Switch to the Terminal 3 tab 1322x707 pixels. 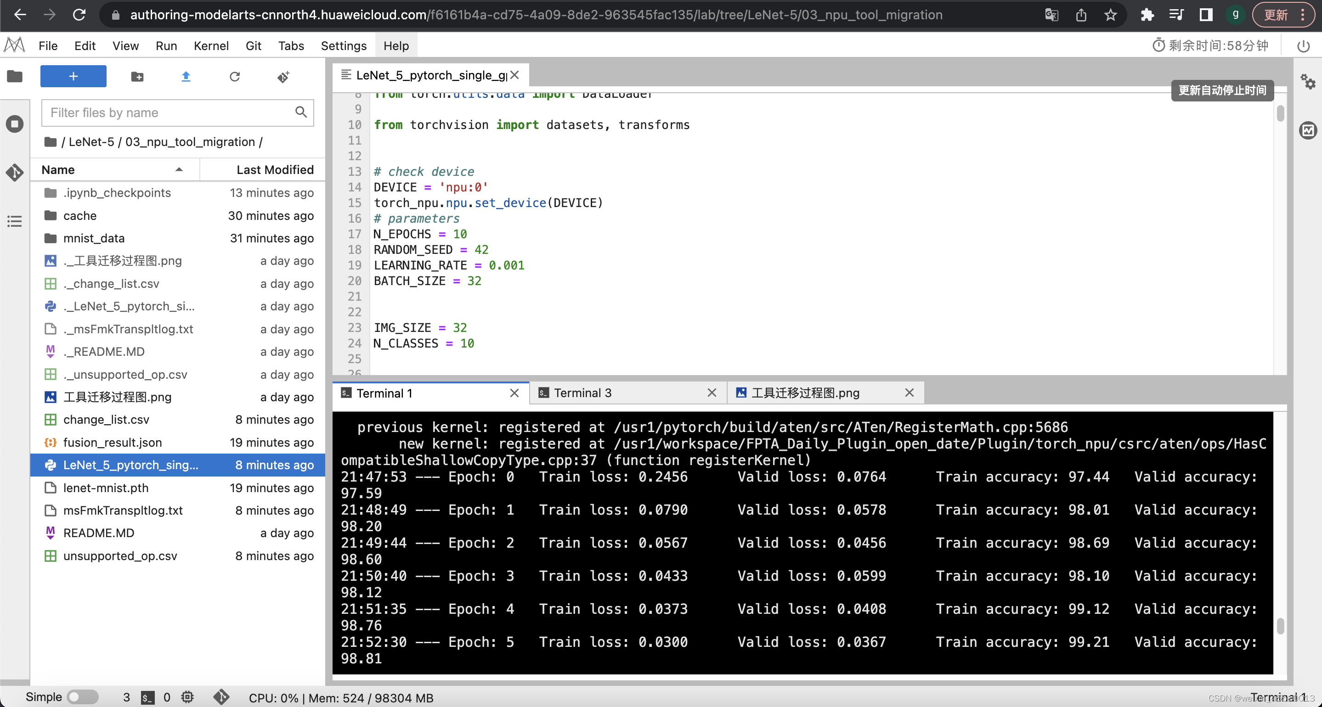[x=582, y=393]
